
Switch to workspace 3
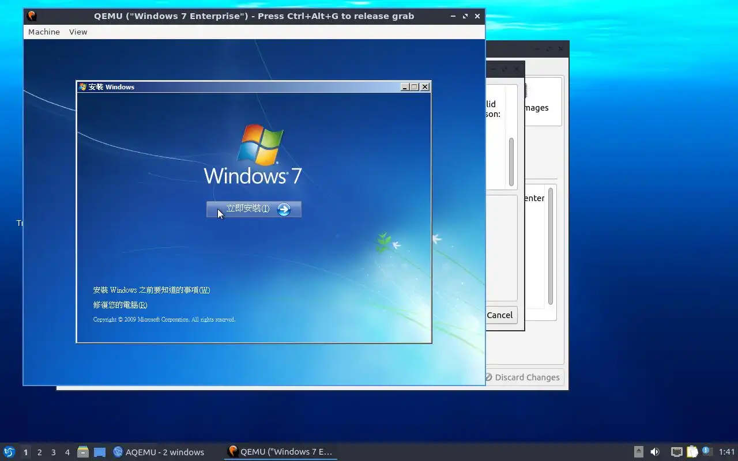point(53,452)
